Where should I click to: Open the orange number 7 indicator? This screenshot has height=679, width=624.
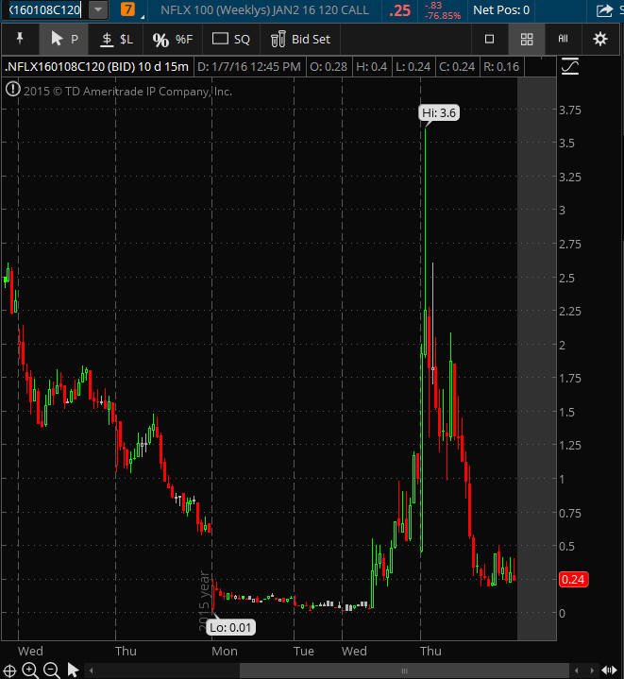click(127, 9)
